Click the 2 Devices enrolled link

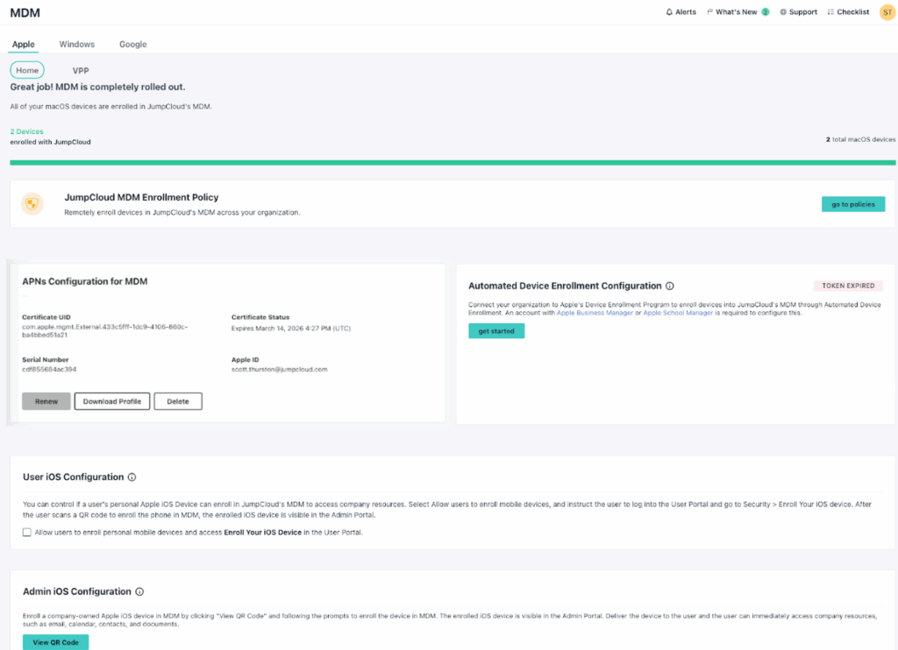click(27, 131)
